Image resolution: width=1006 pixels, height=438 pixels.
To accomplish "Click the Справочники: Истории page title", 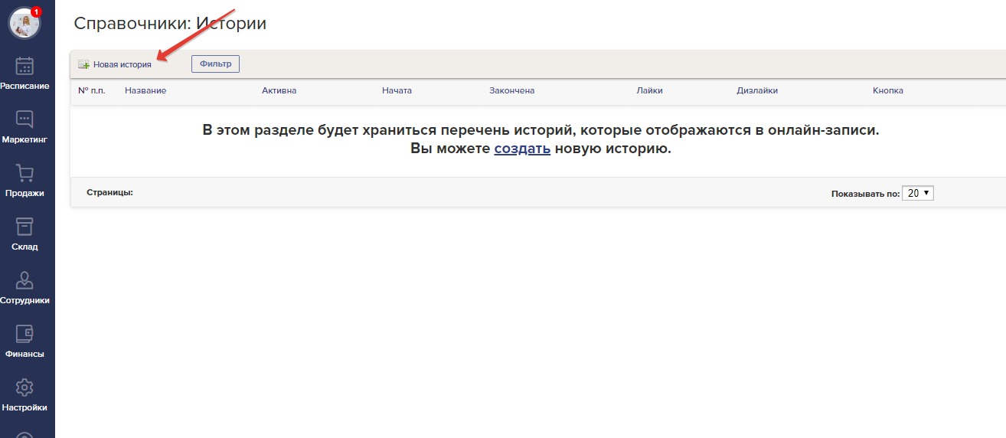I will [170, 23].
